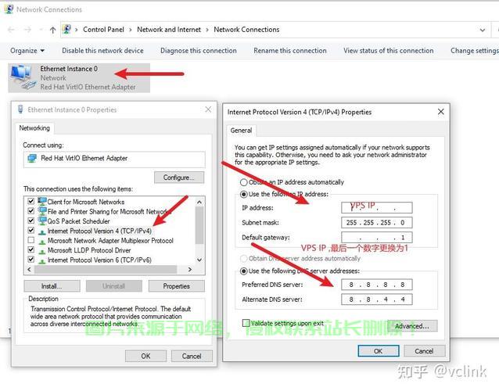Switch to the General tab
Screen dimensions: 499x391
pos(241,131)
